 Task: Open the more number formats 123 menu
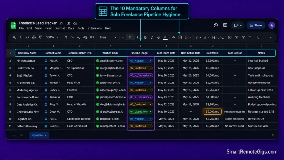pos(92,37)
